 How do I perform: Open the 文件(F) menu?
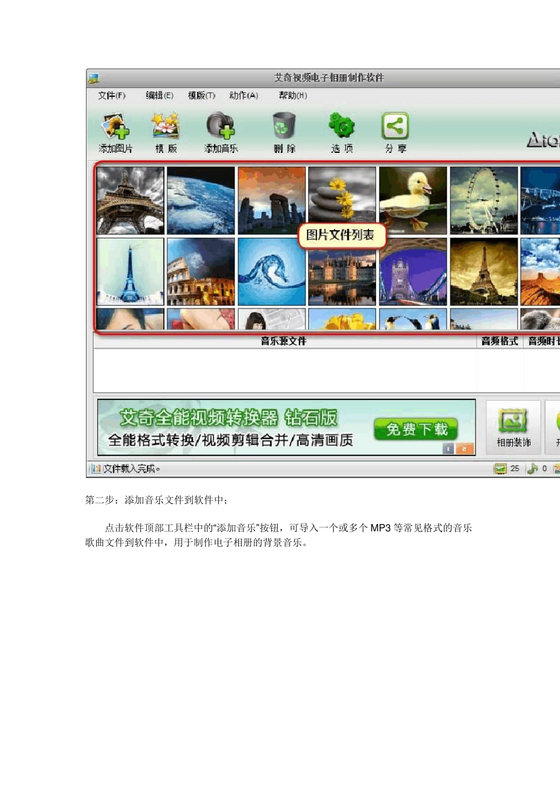111,96
